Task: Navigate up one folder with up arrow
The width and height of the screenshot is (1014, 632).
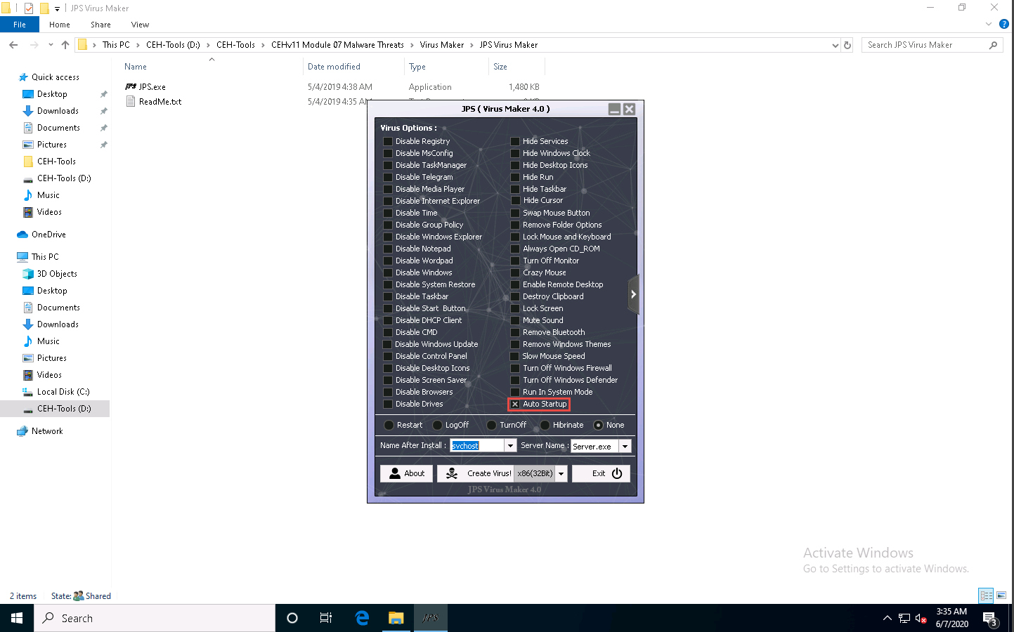Action: [x=65, y=45]
